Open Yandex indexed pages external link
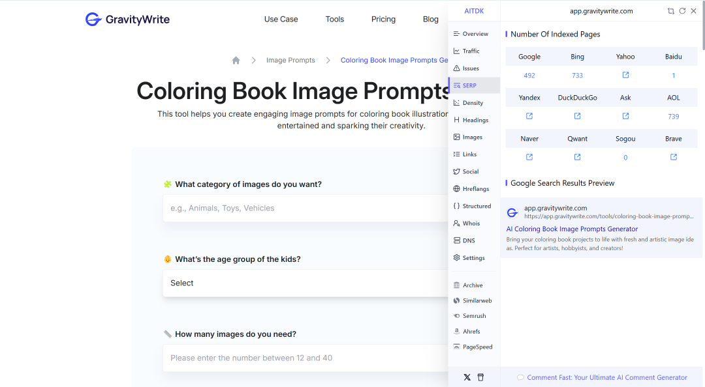The width and height of the screenshot is (705, 387). coord(529,116)
